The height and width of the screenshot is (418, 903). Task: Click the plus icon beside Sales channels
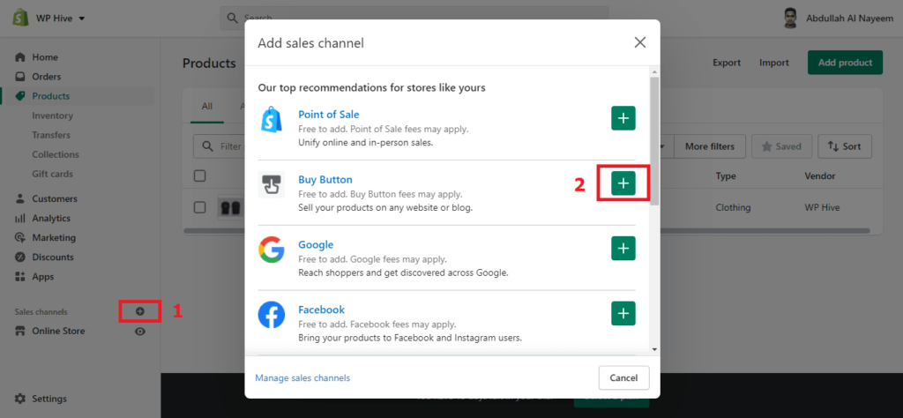coord(140,311)
